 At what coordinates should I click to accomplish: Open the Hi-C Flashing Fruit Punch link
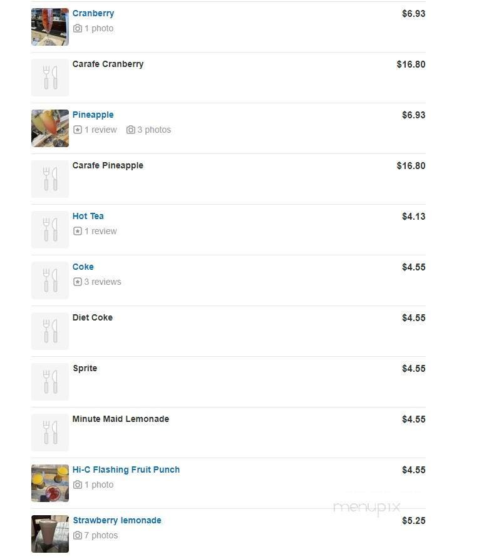point(126,469)
